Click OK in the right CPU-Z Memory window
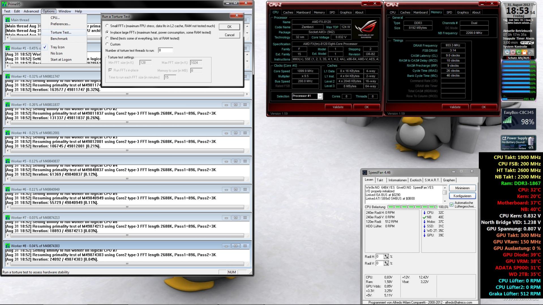543x305 pixels. point(484,107)
